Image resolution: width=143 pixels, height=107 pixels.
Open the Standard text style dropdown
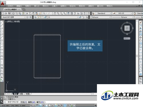click(x=111, y=13)
